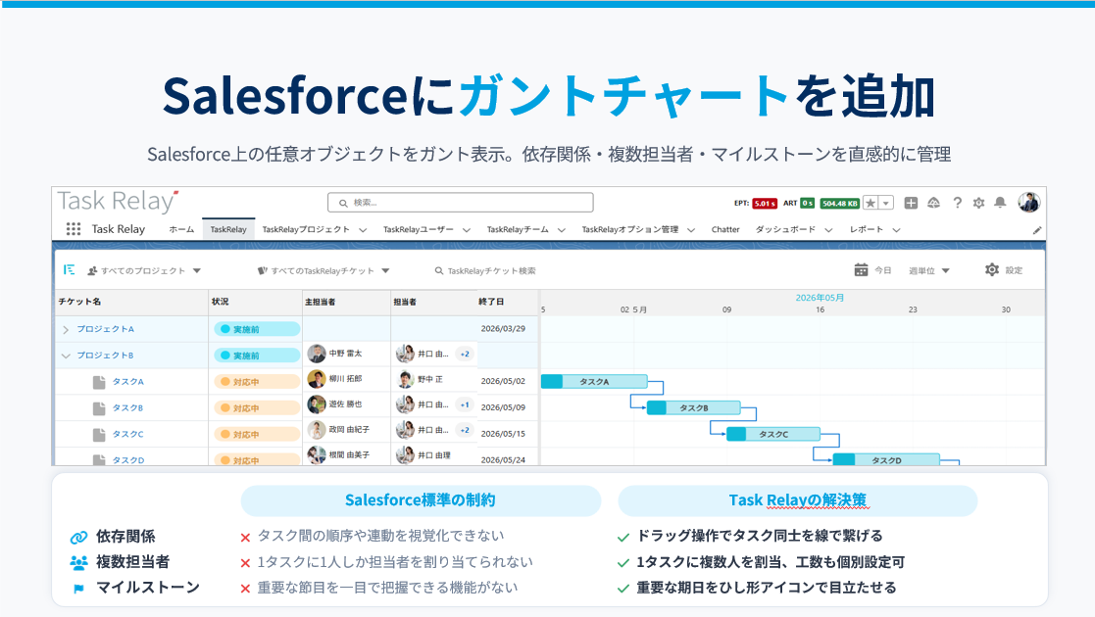Click the ticket icon beside すべてのTaskRelayチケット
This screenshot has width=1095, height=617.
(263, 271)
